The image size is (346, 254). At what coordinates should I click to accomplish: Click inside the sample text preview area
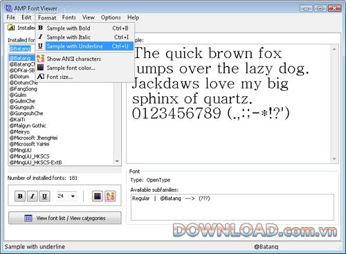click(x=228, y=104)
